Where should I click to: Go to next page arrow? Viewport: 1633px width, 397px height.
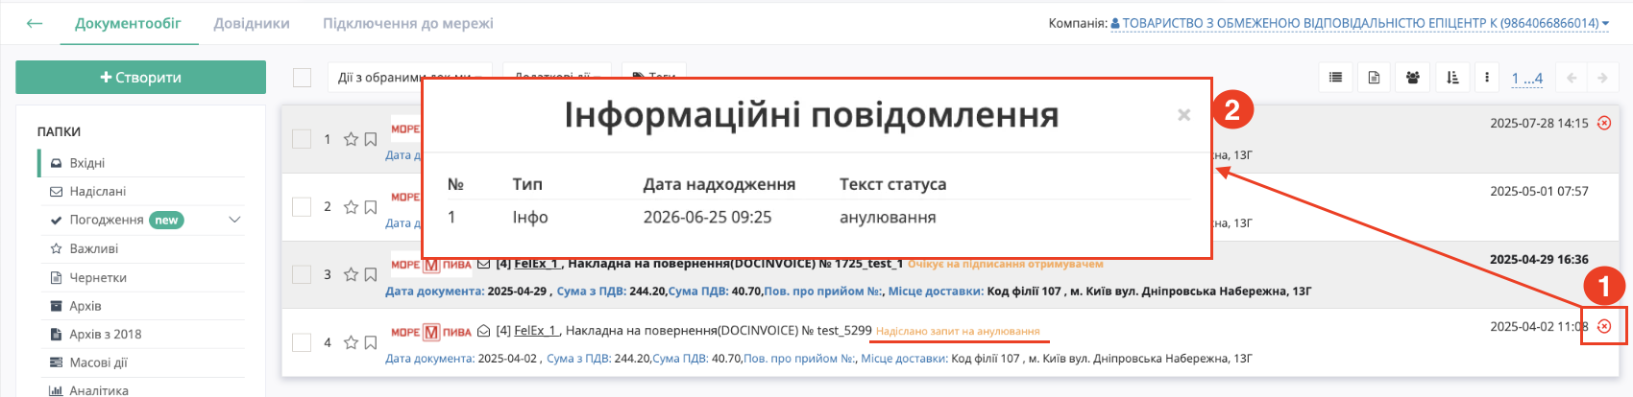[x=1601, y=78]
